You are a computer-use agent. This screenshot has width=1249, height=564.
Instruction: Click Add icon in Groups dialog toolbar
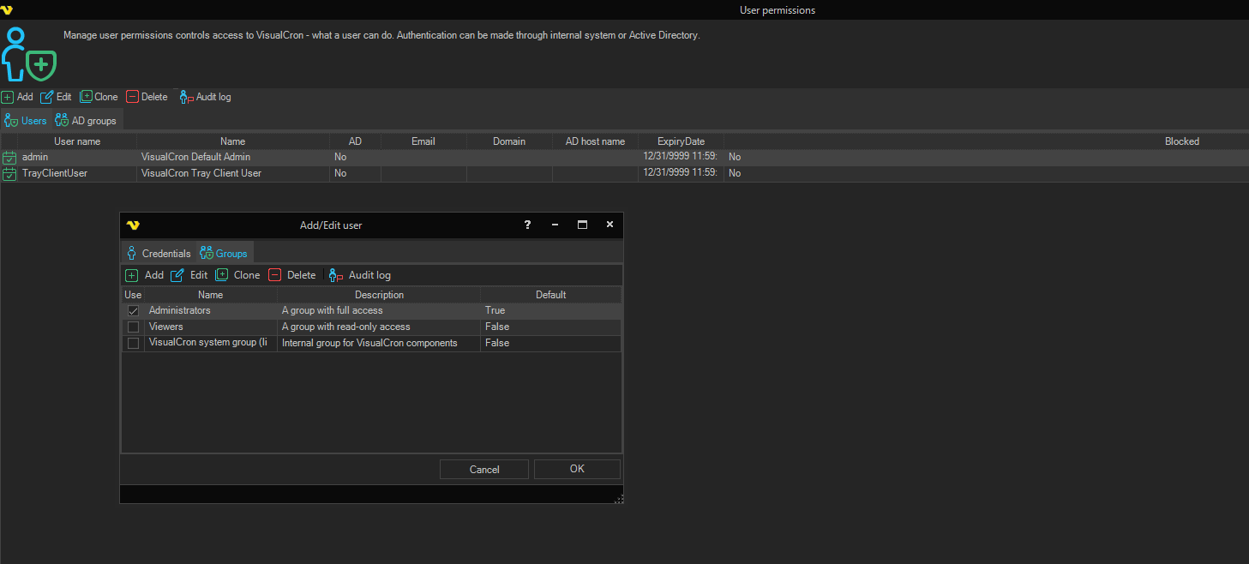[132, 275]
